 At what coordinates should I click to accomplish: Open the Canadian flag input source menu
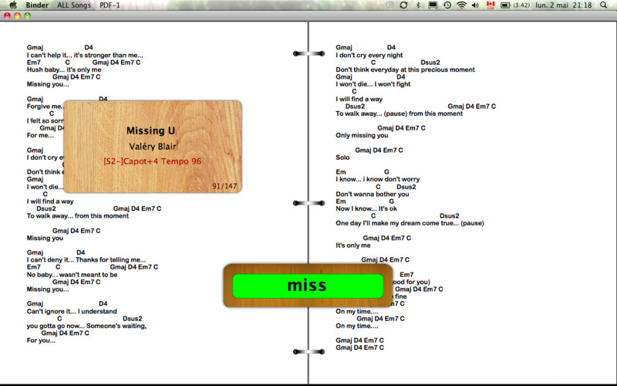point(490,5)
